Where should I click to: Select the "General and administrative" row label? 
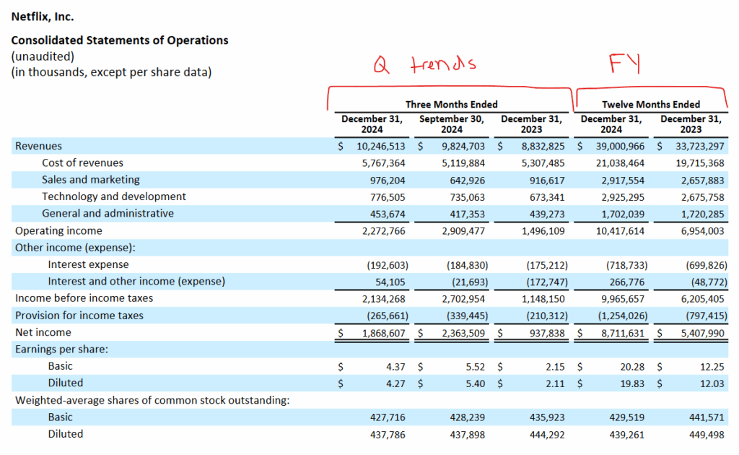[x=108, y=214]
